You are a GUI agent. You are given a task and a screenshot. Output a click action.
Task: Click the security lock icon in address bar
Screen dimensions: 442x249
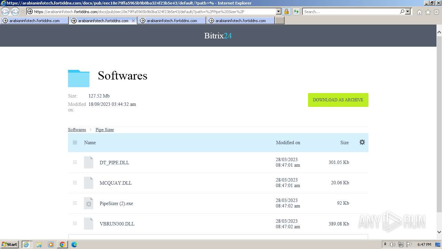[x=286, y=11]
